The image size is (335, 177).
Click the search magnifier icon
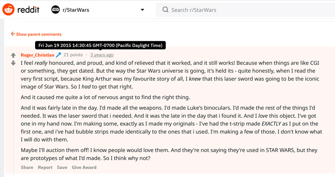click(x=165, y=10)
